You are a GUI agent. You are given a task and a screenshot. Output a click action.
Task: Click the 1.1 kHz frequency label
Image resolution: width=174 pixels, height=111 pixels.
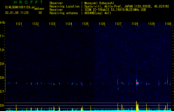(2, 36)
